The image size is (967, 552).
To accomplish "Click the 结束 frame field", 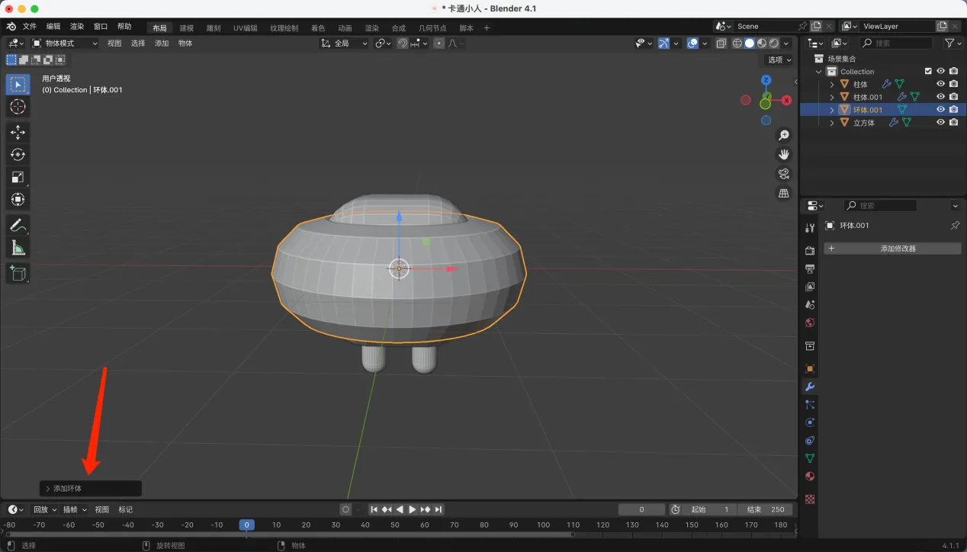I will (766, 509).
